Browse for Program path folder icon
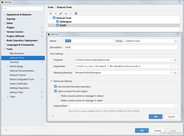The height and width of the screenshot is (136, 184). (x=175, y=60)
